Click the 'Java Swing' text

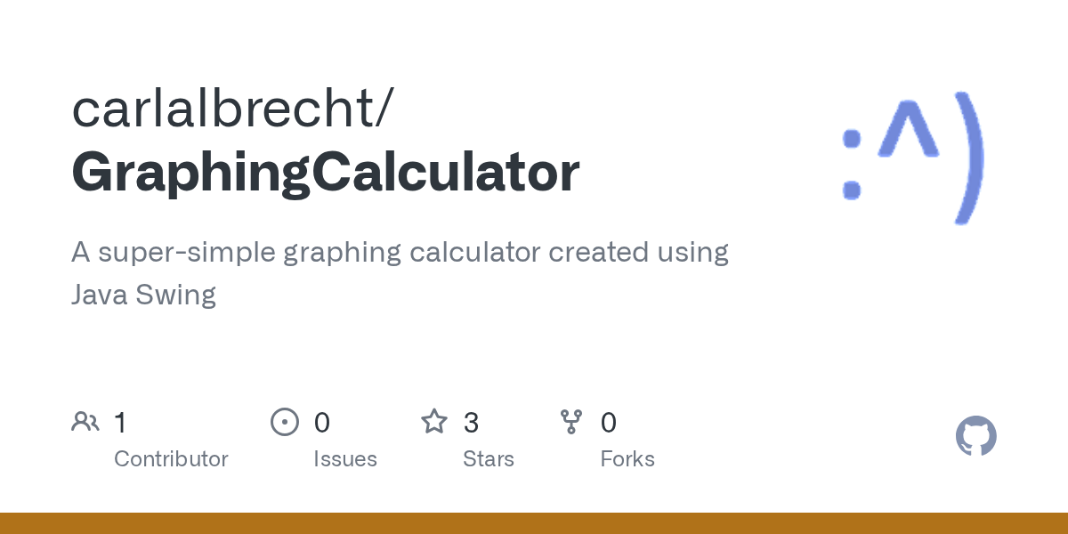click(143, 295)
